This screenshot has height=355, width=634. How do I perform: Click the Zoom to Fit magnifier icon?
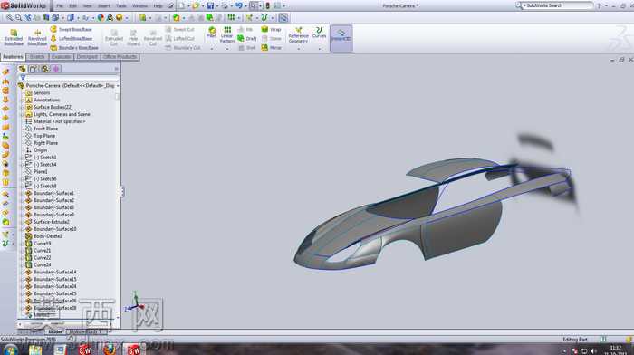tap(9, 18)
